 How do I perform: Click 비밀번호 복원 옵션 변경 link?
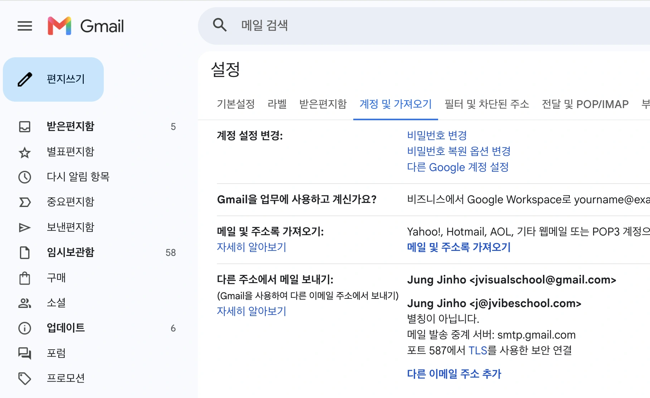[459, 151]
